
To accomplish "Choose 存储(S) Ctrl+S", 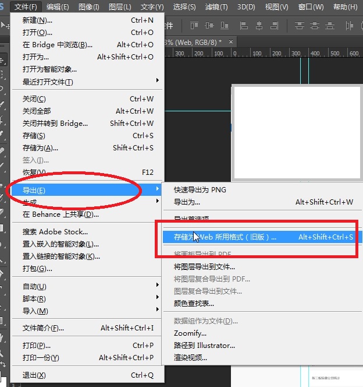I will point(87,136).
